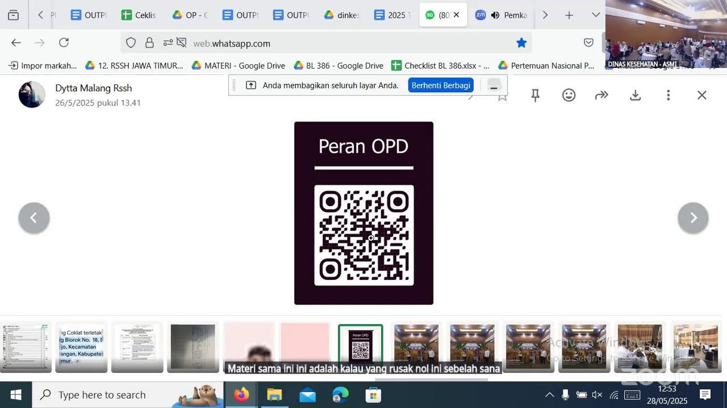Open the tracking protection shield icon

tap(131, 43)
